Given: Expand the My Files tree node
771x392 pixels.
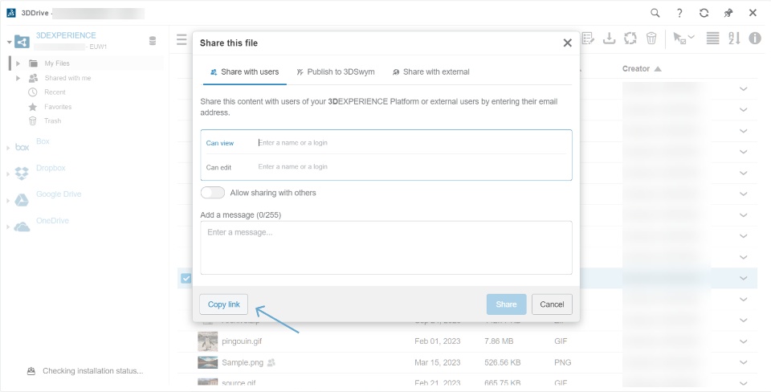Looking at the screenshot, I should click(18, 63).
